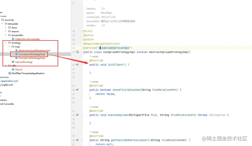Screen dimensions: 252x146
Task: Click the UploadStrategy interface icon
Action: pyautogui.click(x=13, y=62)
